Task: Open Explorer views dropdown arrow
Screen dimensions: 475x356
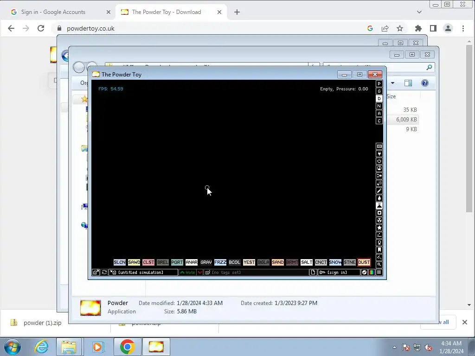Action: [392, 83]
